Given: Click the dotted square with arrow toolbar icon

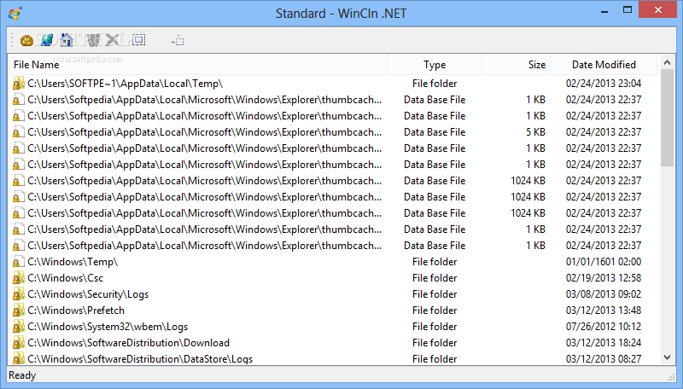Looking at the screenshot, I should [x=178, y=41].
